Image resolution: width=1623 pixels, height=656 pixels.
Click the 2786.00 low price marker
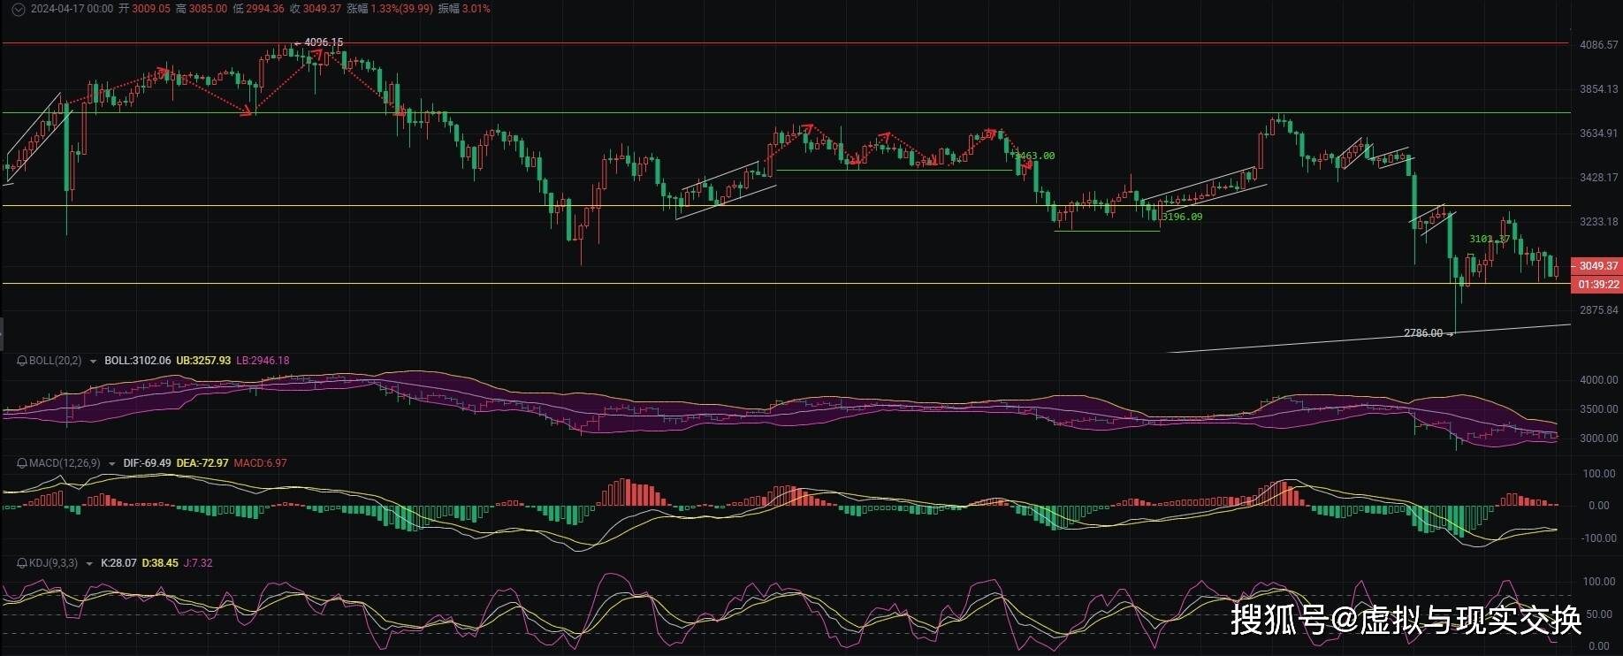[1423, 333]
